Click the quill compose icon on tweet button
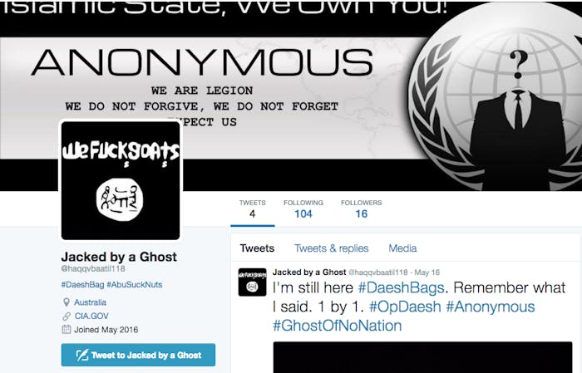Viewport: 582px width, 373px height. 82,355
